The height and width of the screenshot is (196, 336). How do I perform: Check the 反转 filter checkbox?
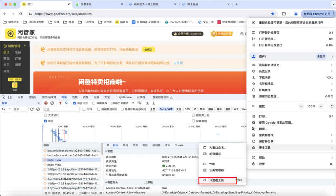84,109
